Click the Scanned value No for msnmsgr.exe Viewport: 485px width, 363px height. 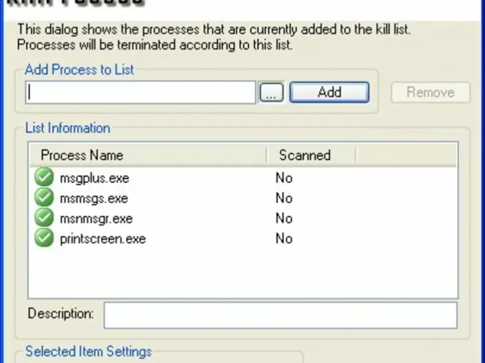click(x=284, y=218)
